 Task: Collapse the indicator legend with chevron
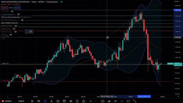point(3,38)
